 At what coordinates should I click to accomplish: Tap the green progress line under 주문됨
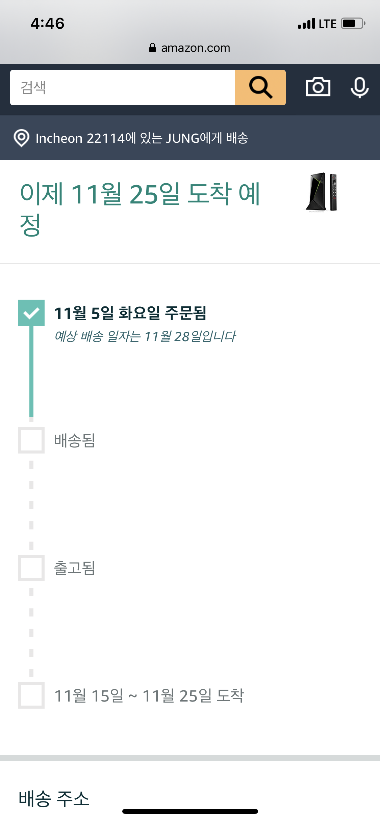(31, 371)
